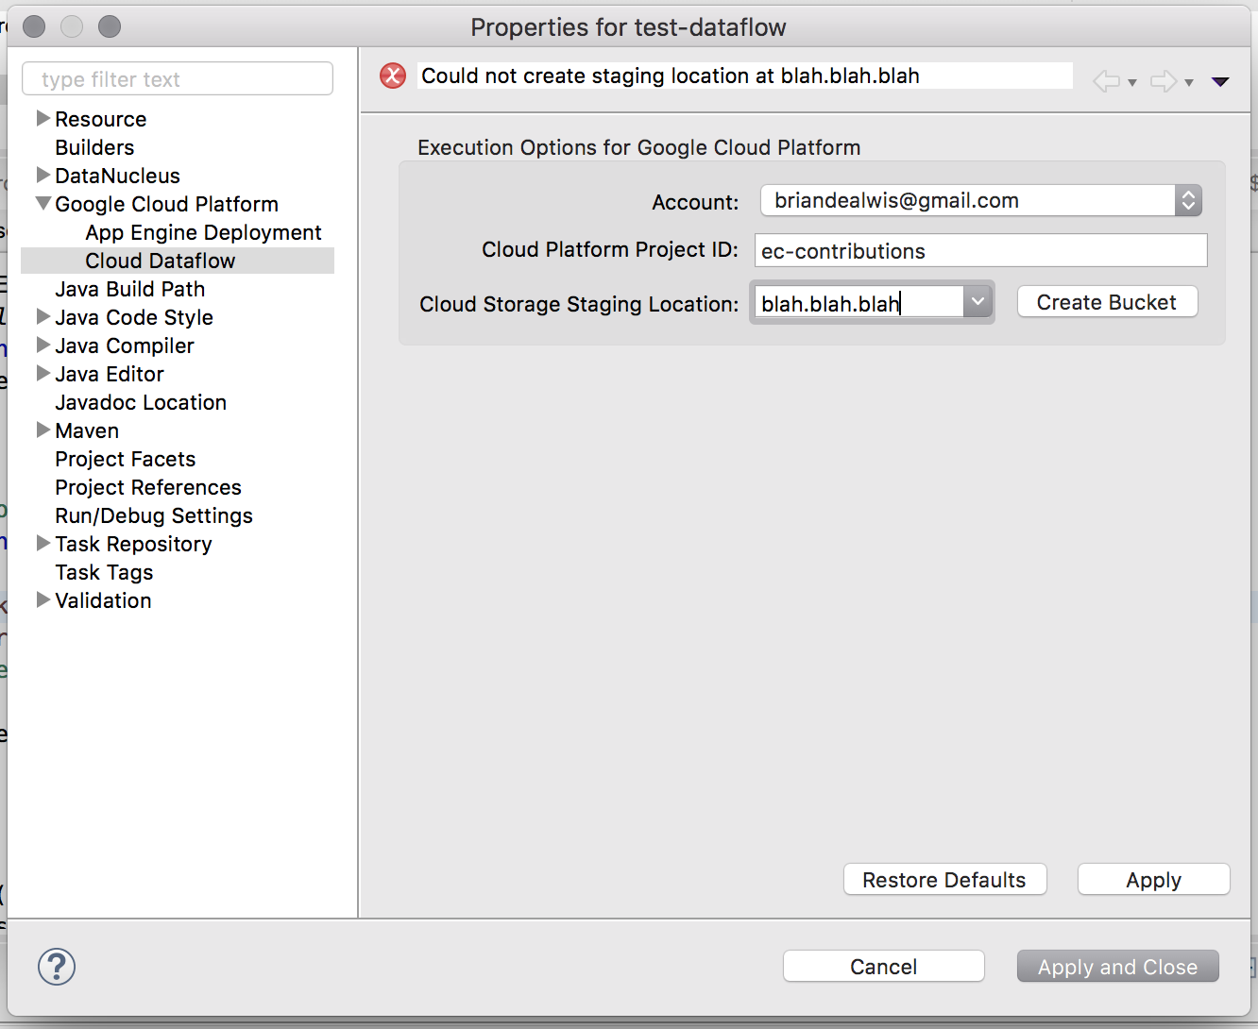Collapse the Google Cloud Platform tree section

[x=42, y=203]
